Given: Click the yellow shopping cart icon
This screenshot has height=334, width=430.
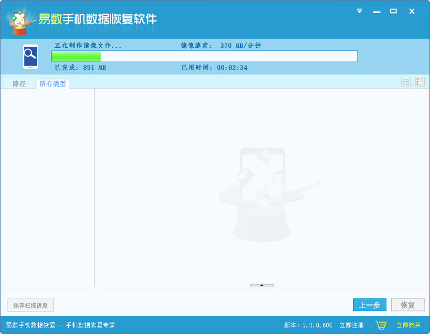Looking at the screenshot, I should [382, 325].
